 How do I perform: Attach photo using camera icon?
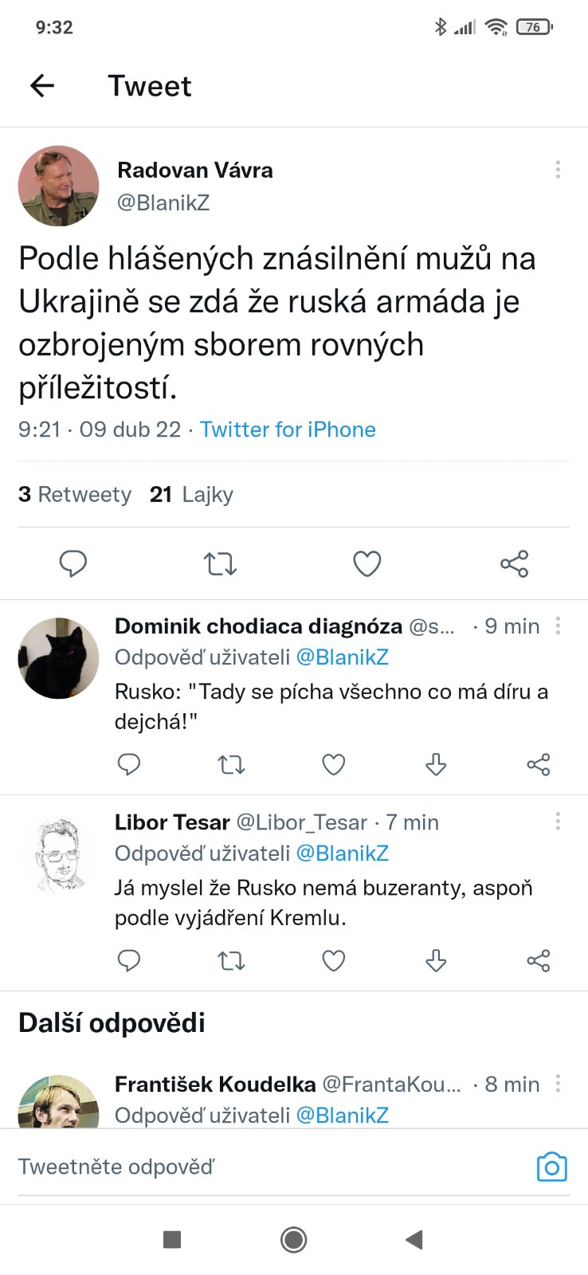point(551,1167)
